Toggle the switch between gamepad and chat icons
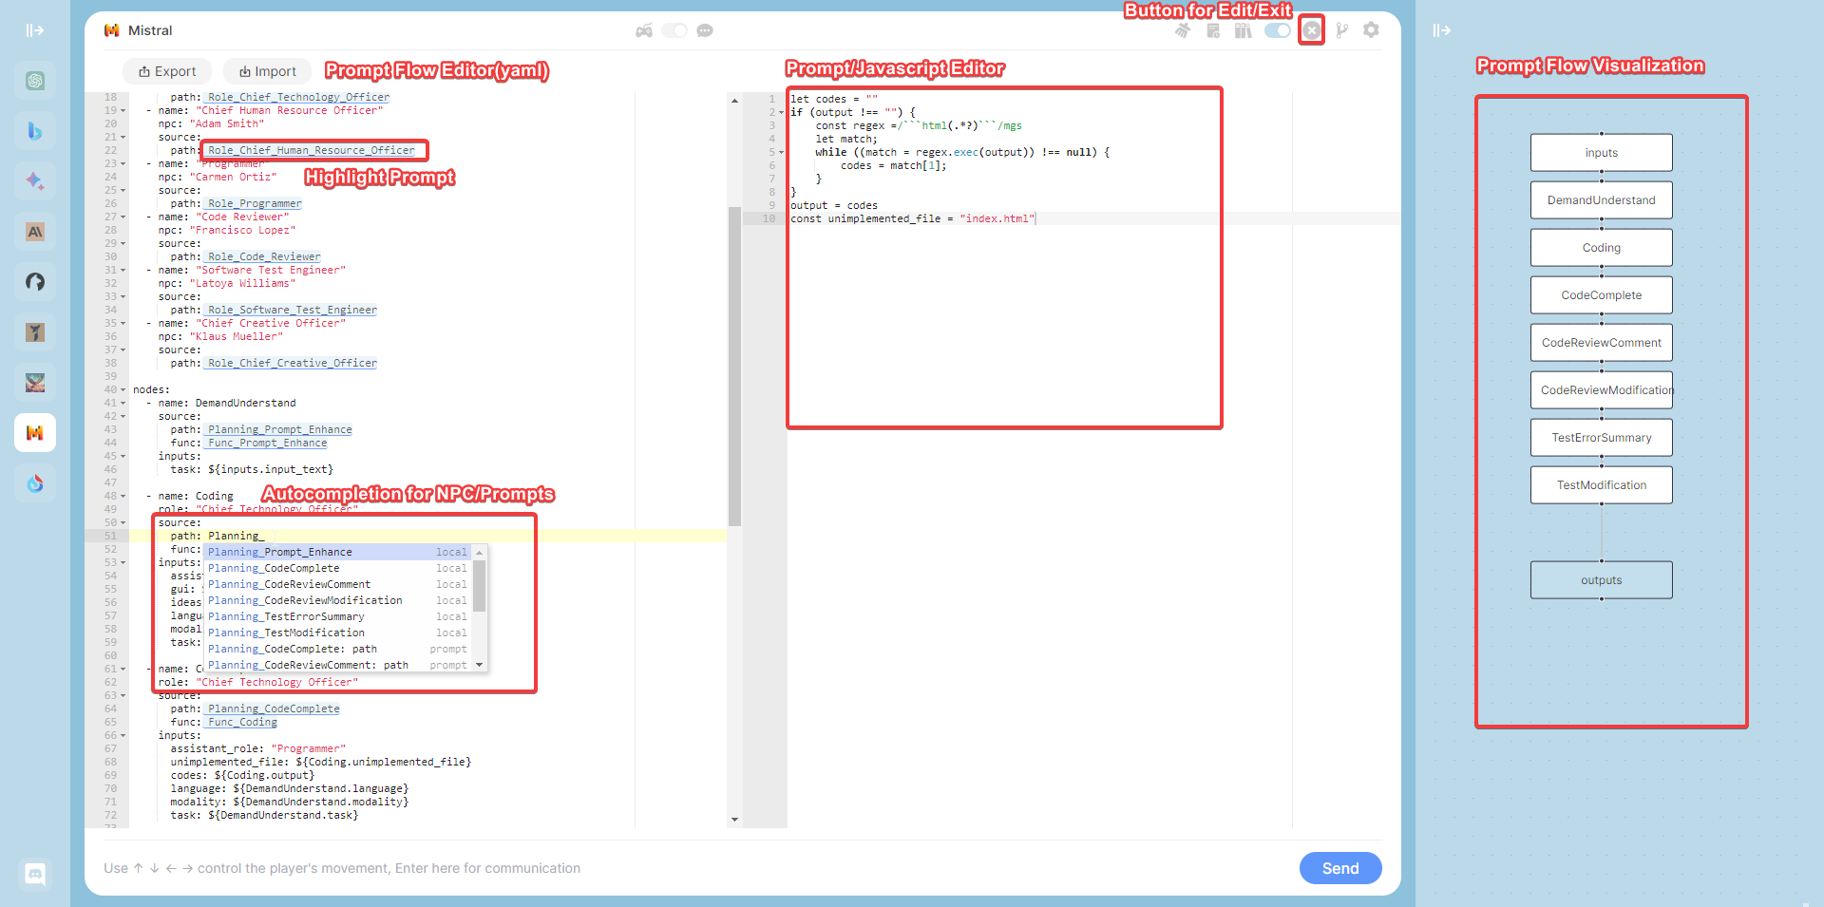This screenshot has height=907, width=1824. 674,30
